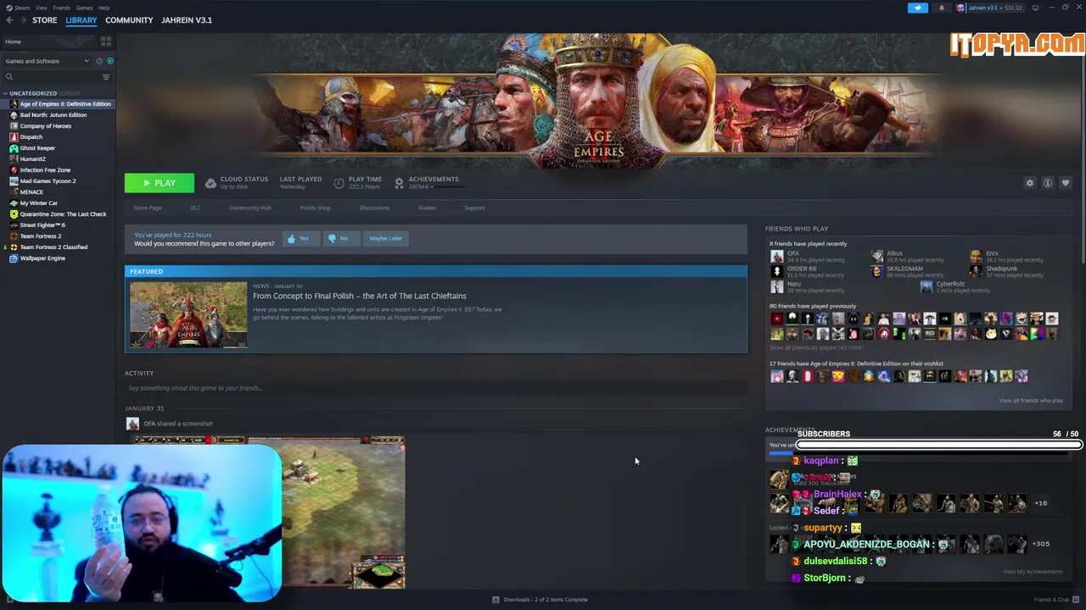Toggle sort by recent activity clock icon
This screenshot has height=610, width=1086.
tap(99, 61)
